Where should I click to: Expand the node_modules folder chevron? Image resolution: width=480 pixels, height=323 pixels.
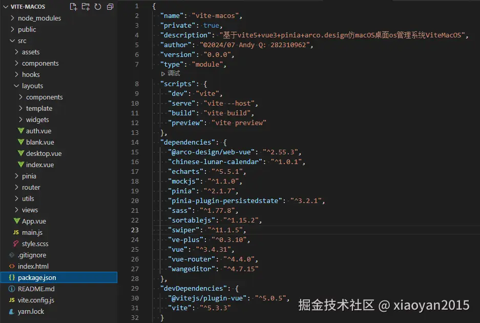click(12, 18)
